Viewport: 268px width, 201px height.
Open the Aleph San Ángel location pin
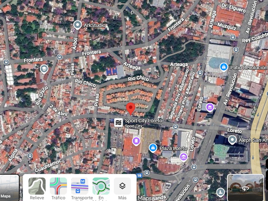(232, 140)
